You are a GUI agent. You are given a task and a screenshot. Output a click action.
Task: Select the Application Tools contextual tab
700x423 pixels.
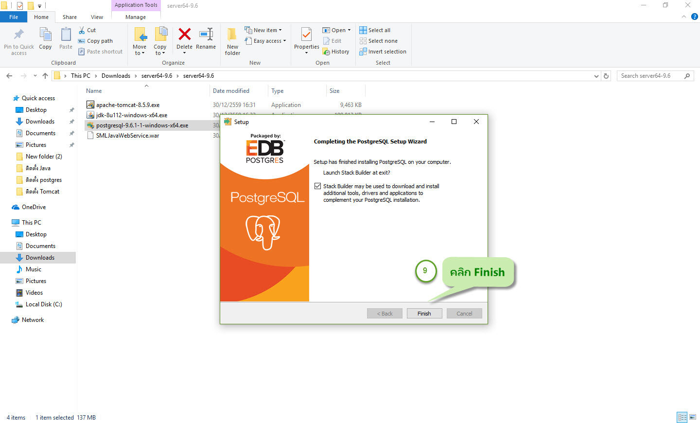click(x=136, y=5)
